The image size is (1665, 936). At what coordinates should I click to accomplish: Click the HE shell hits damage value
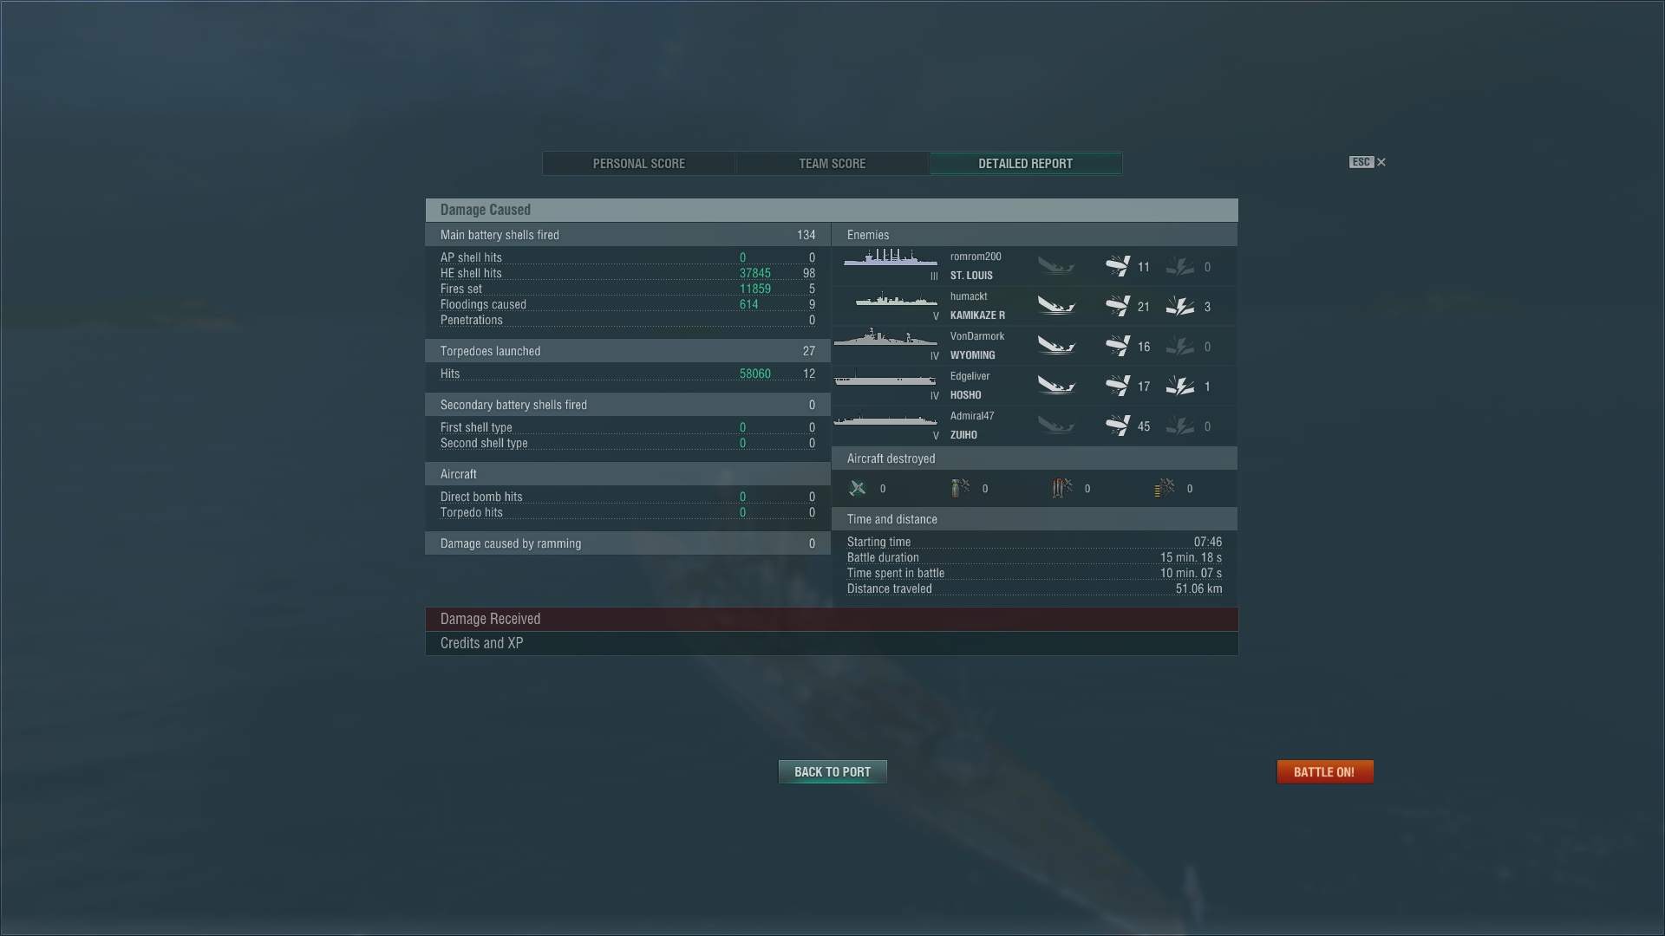click(754, 273)
